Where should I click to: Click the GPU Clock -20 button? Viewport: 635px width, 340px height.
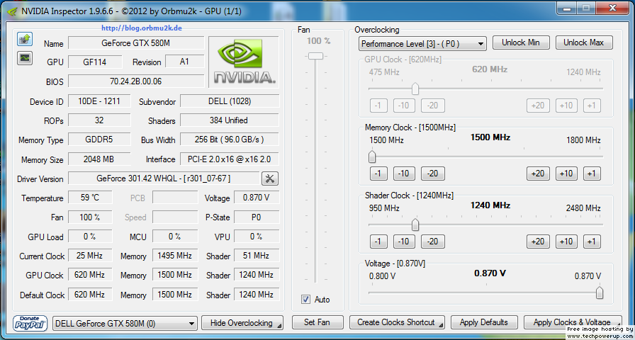coord(433,106)
